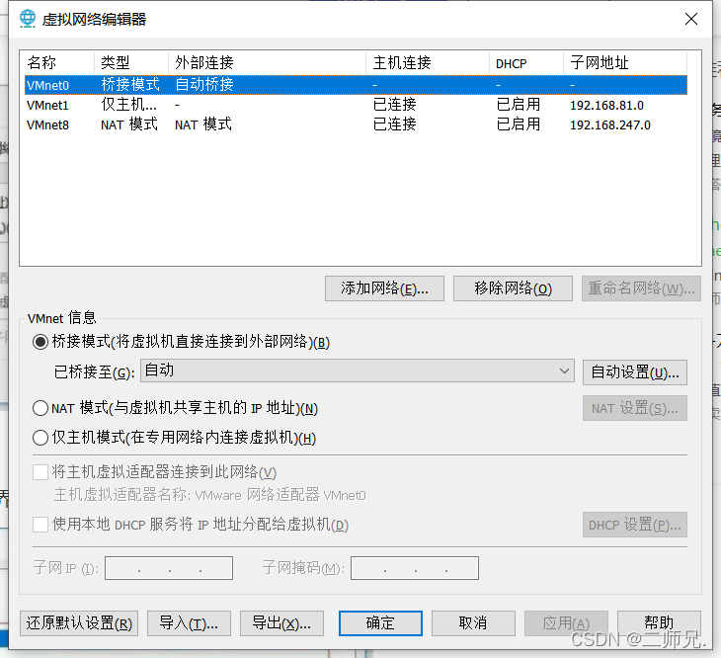Click the 添加网络 button
The image size is (721, 658).
click(x=384, y=288)
